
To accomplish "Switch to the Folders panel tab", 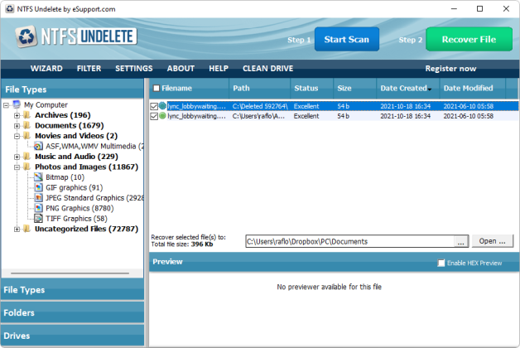I will click(72, 312).
